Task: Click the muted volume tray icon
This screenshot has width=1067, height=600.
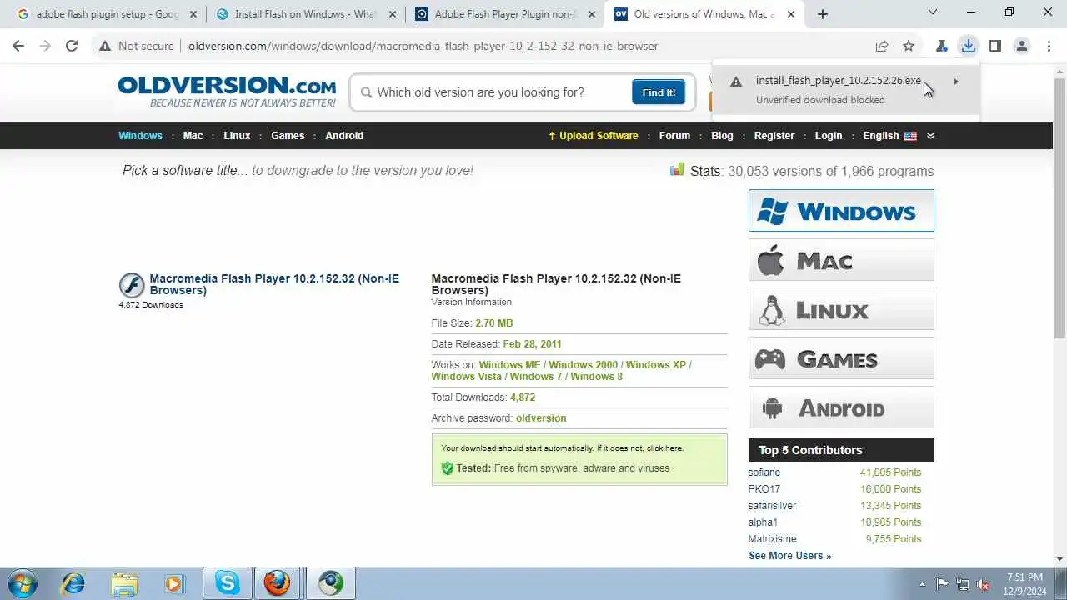Action: tap(983, 584)
